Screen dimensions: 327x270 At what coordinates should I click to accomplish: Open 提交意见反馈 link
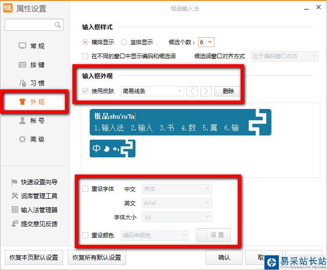click(39, 223)
